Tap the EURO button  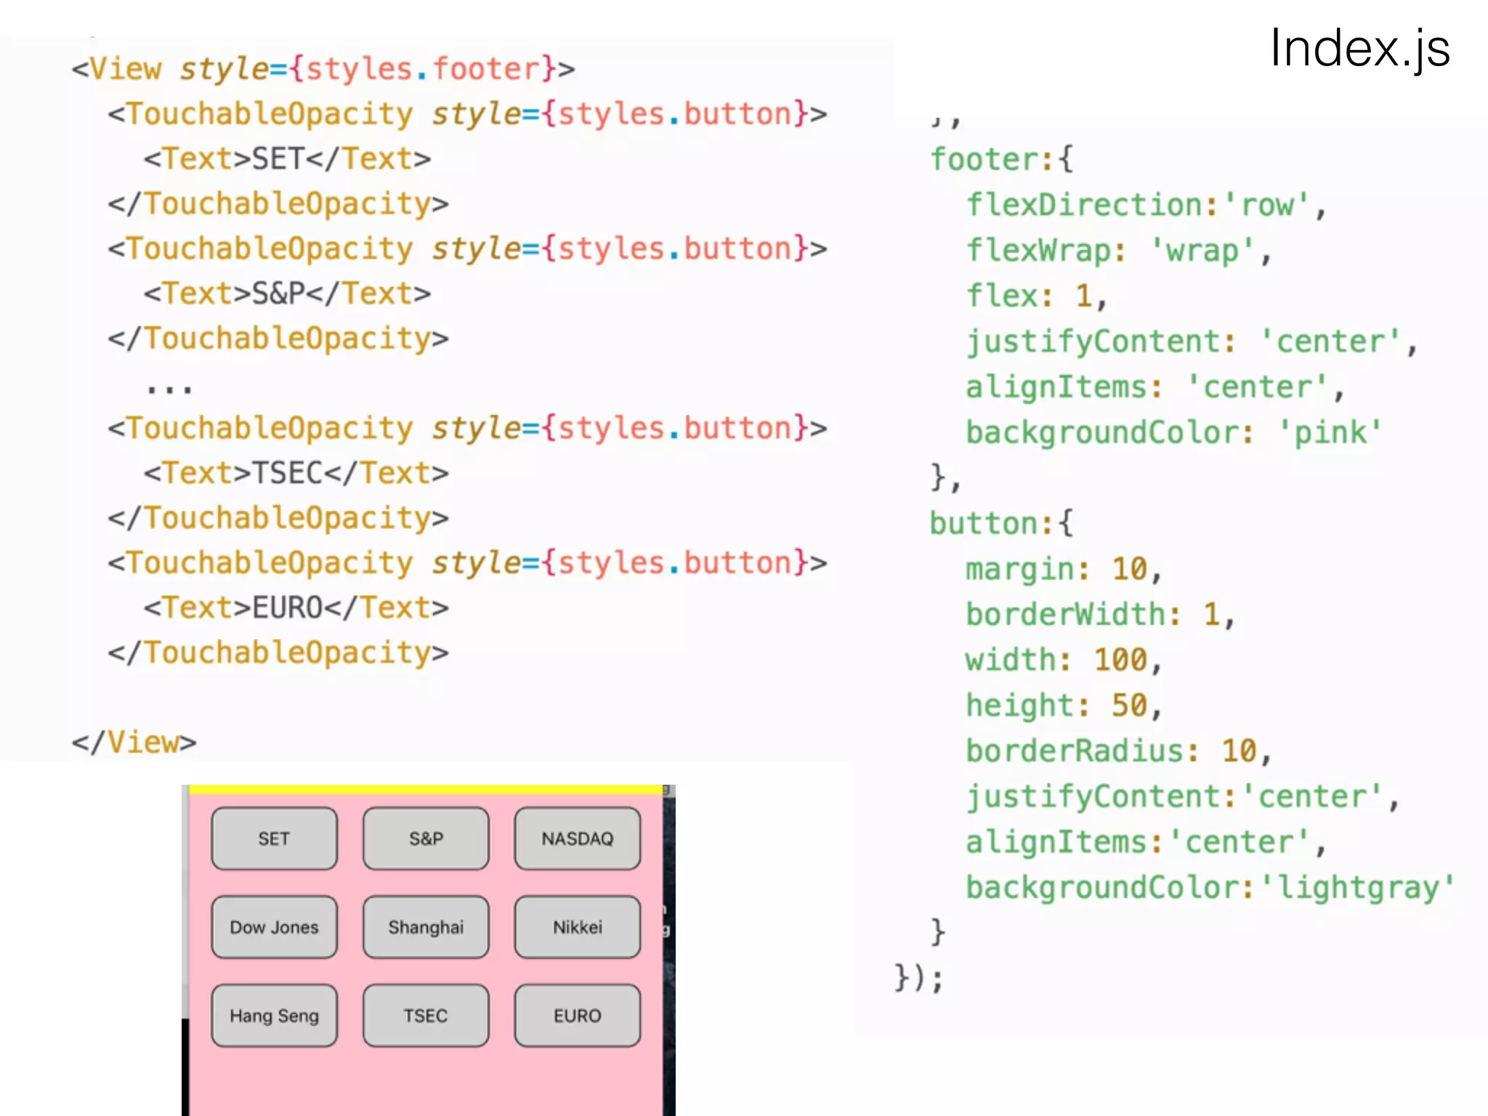[577, 1016]
